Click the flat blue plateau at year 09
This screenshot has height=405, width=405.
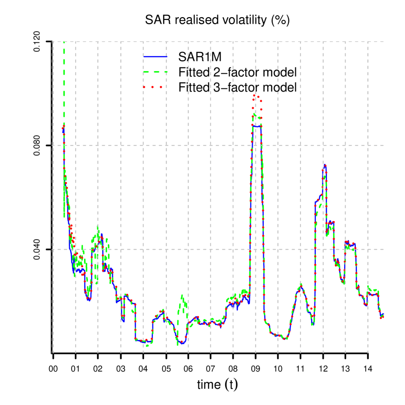(257, 126)
